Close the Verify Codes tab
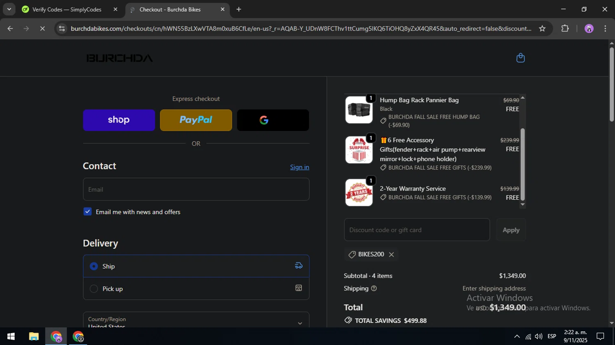This screenshot has height=345, width=615. pos(115,9)
